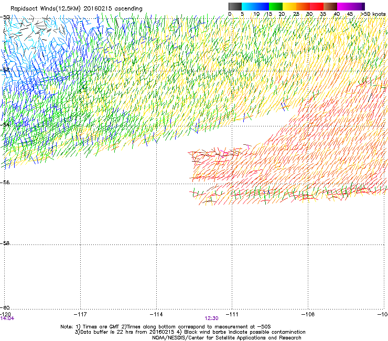This screenshot has width=388, height=341.
Task: Click the NOAA/NESDIS credit line
Action: (x=227, y=338)
